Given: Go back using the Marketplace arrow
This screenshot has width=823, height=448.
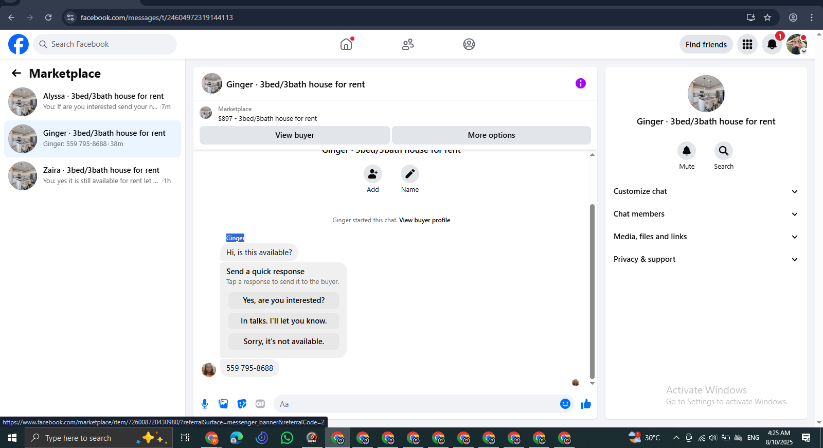Looking at the screenshot, I should 16,73.
